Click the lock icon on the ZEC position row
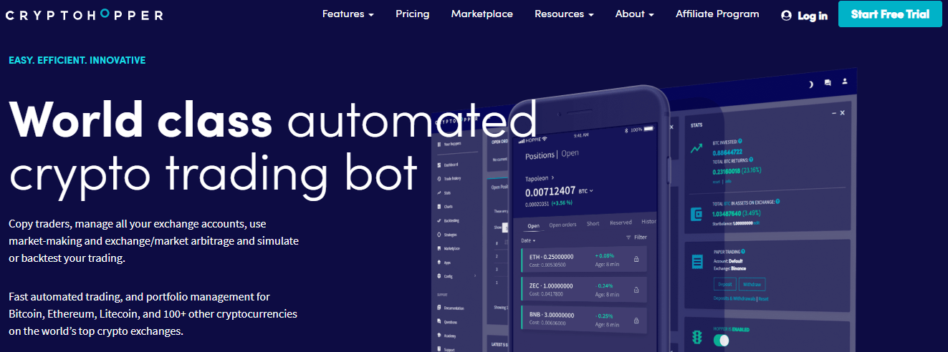This screenshot has height=352, width=948. point(636,290)
